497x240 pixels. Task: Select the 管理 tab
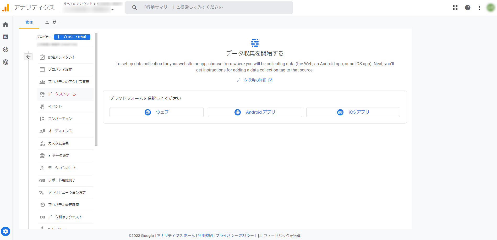click(29, 22)
